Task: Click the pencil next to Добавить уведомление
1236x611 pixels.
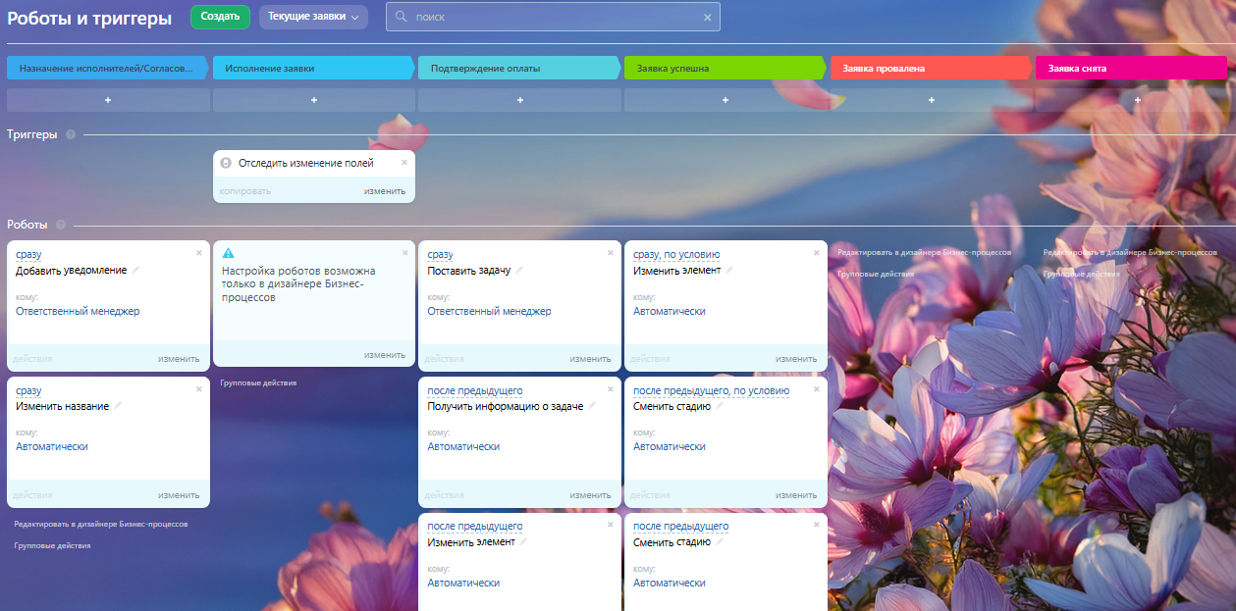Action: click(x=136, y=270)
